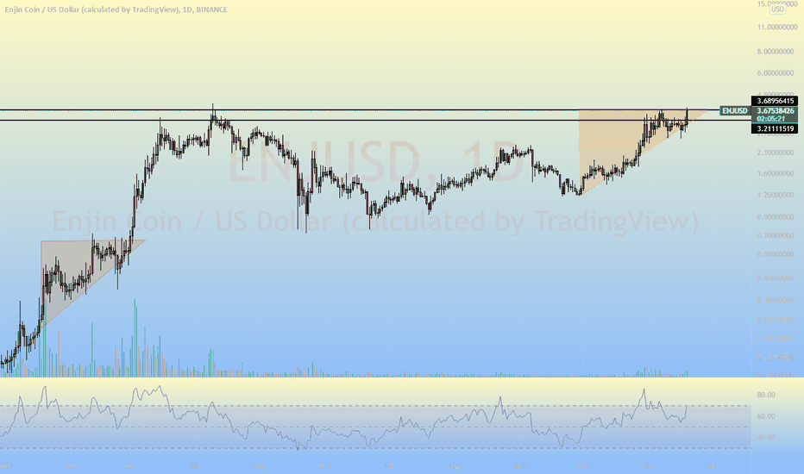The width and height of the screenshot is (804, 474).
Task: Click the USD currency button on price axis
Action: pyautogui.click(x=777, y=9)
